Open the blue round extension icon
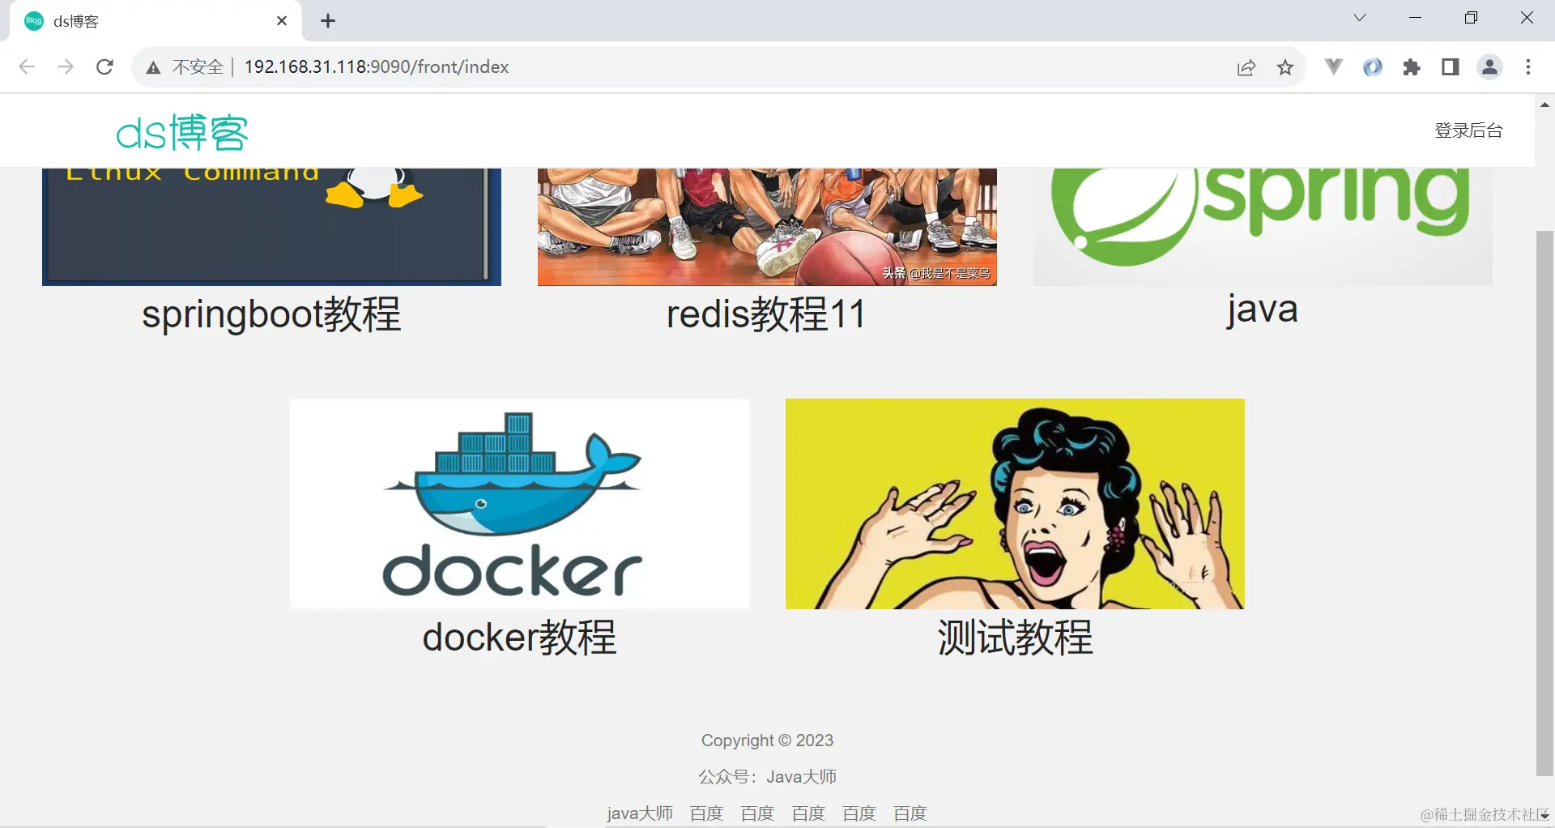1555x828 pixels. (x=1372, y=67)
